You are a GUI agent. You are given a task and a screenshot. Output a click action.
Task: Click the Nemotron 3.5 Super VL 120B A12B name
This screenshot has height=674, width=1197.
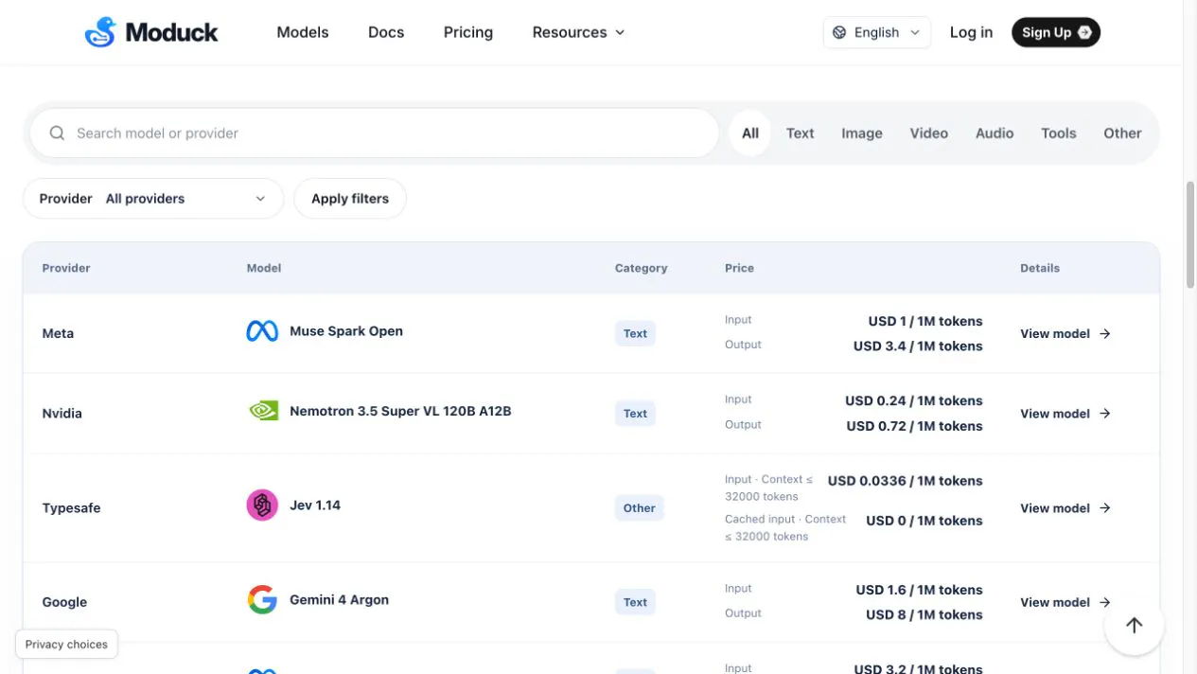[x=400, y=411]
